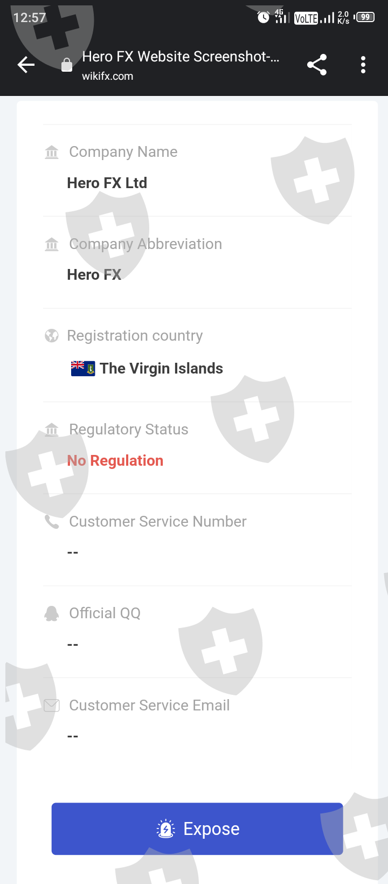This screenshot has width=388, height=884.
Task: Tap the back arrow in the header
Action: [26, 65]
